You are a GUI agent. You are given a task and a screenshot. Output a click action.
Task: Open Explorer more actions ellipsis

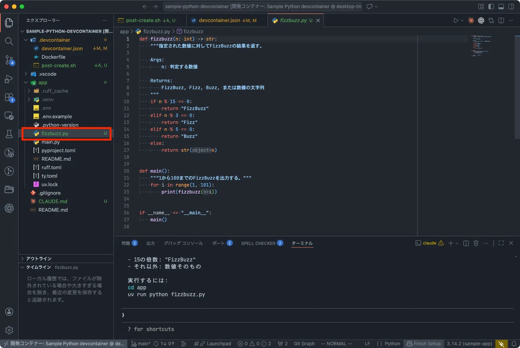(x=104, y=20)
